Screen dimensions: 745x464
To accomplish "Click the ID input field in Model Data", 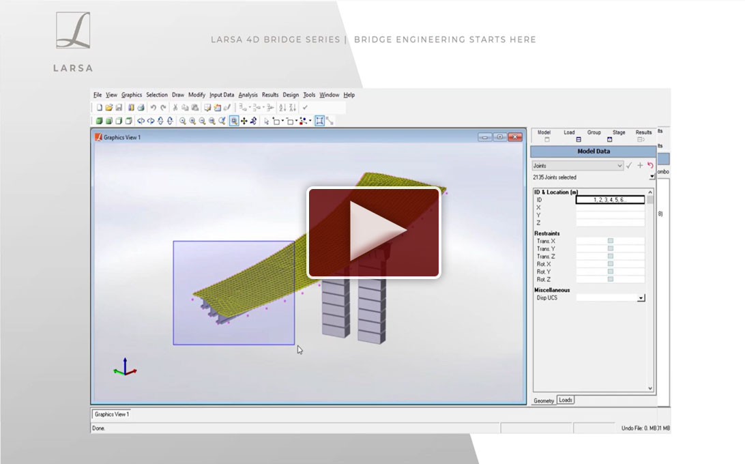I will (611, 200).
